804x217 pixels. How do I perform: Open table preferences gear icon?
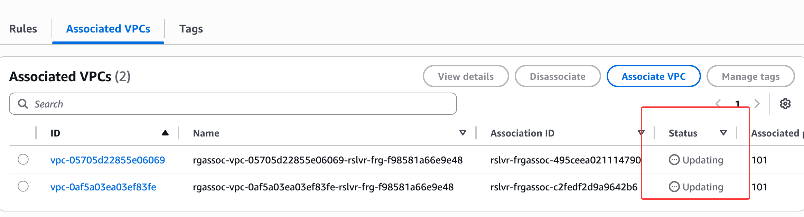785,104
